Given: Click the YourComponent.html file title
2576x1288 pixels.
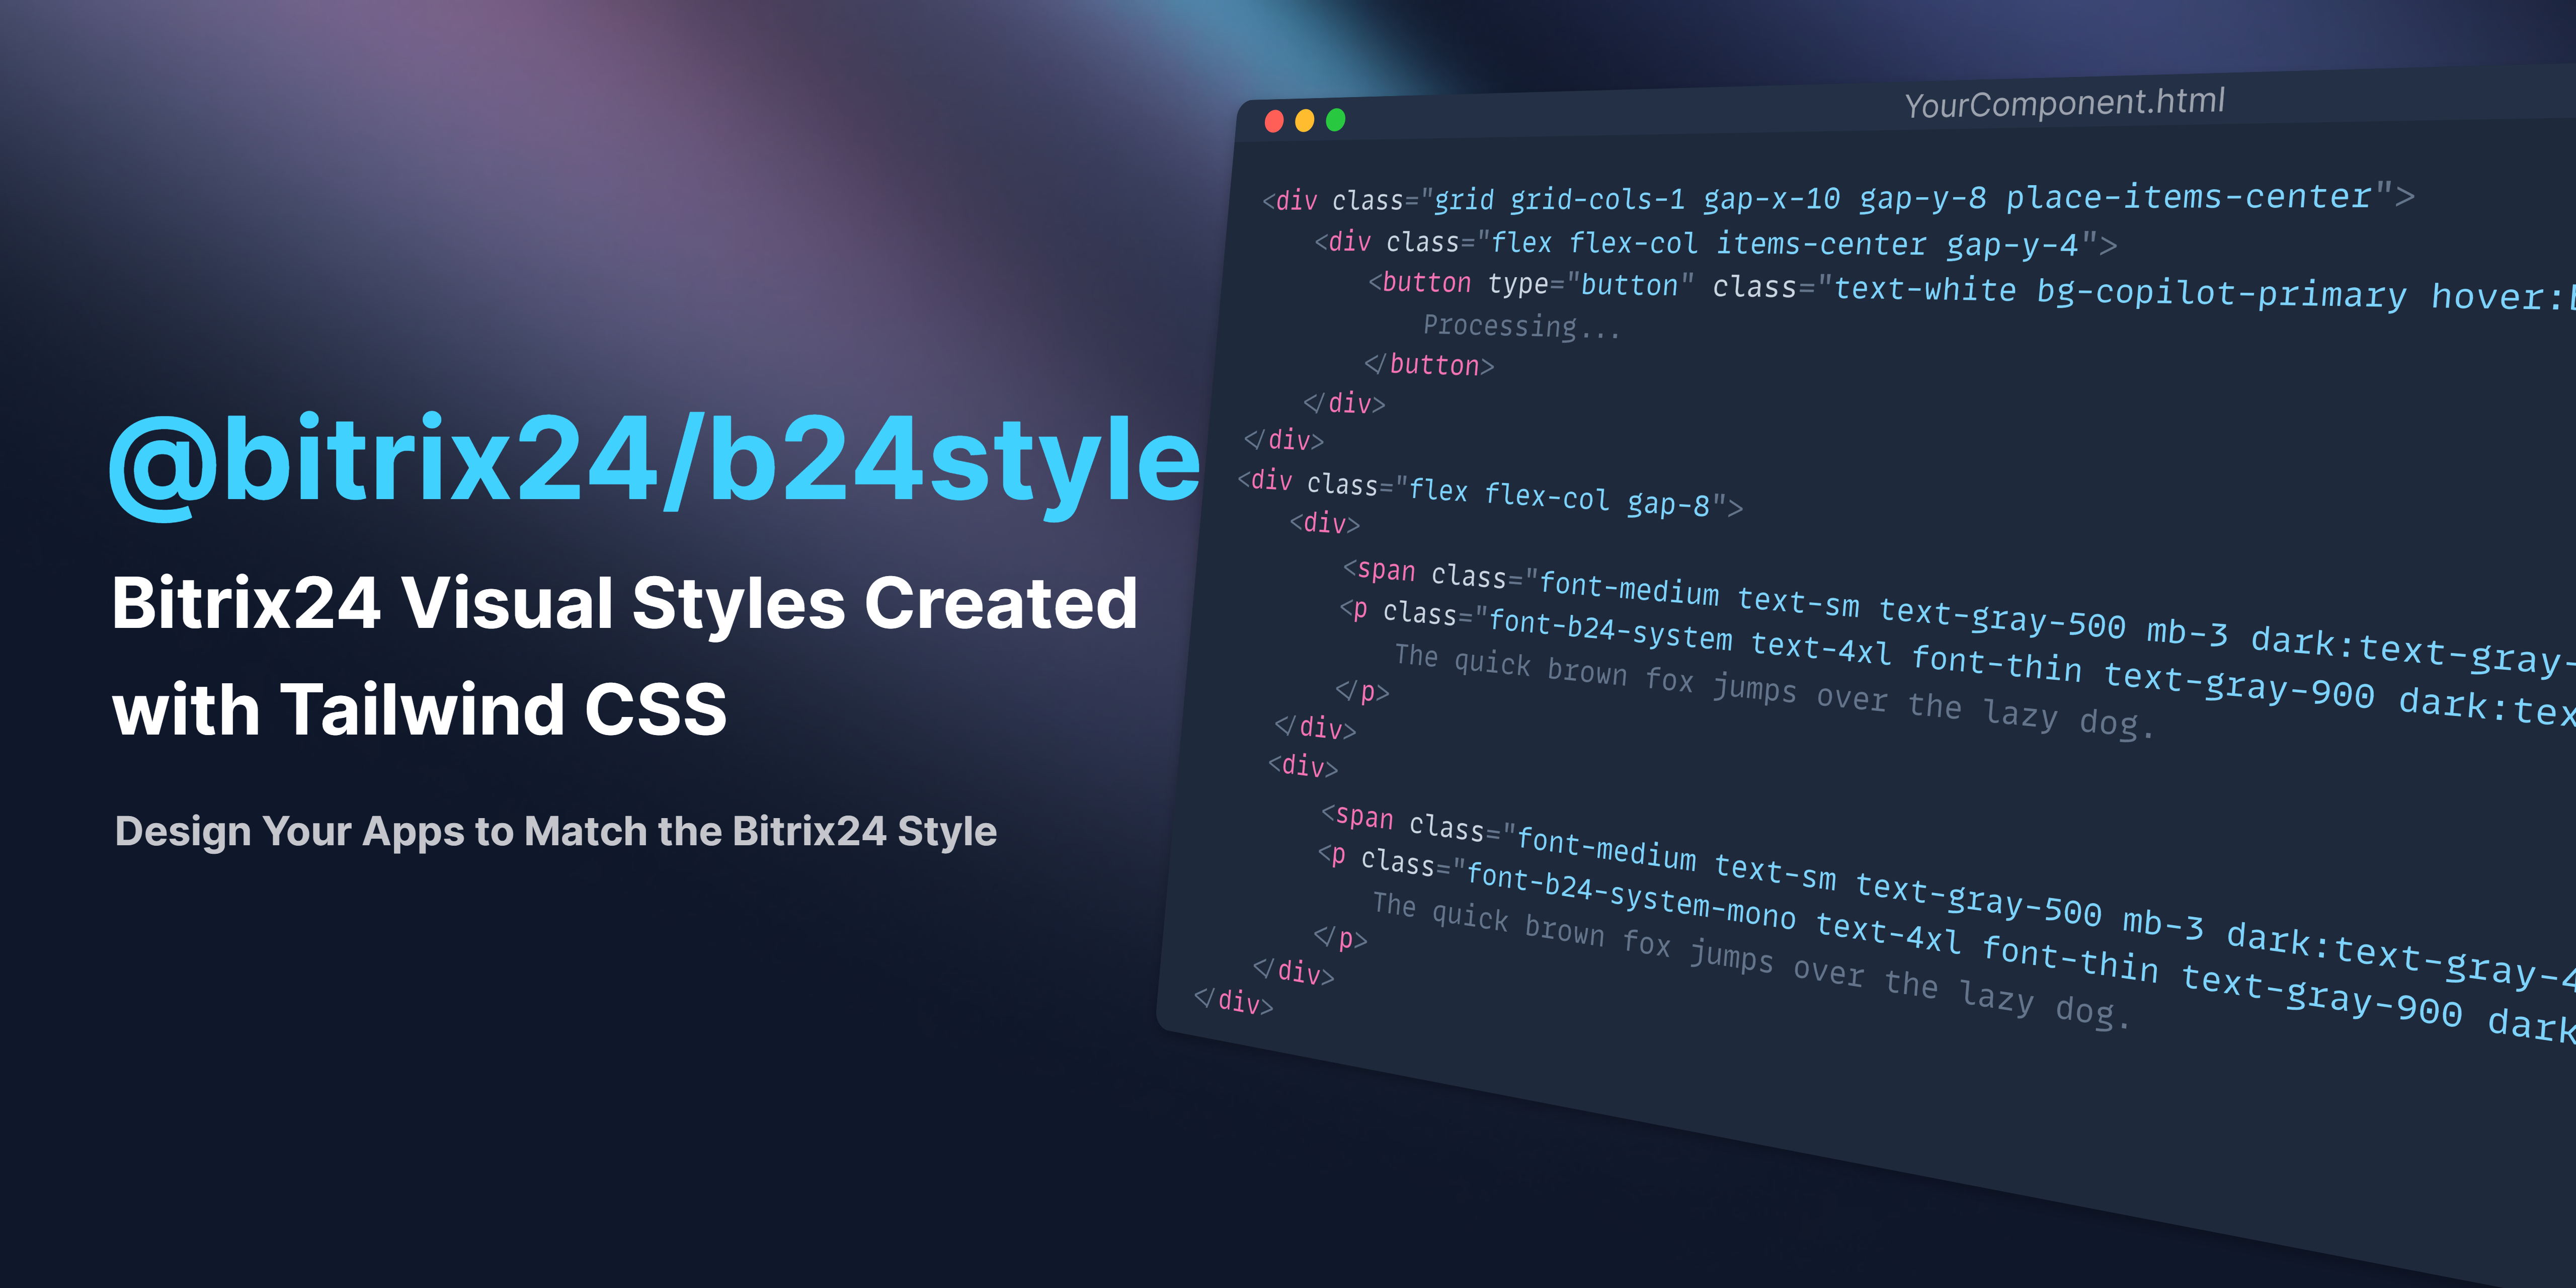Looking at the screenshot, I should tap(2064, 103).
